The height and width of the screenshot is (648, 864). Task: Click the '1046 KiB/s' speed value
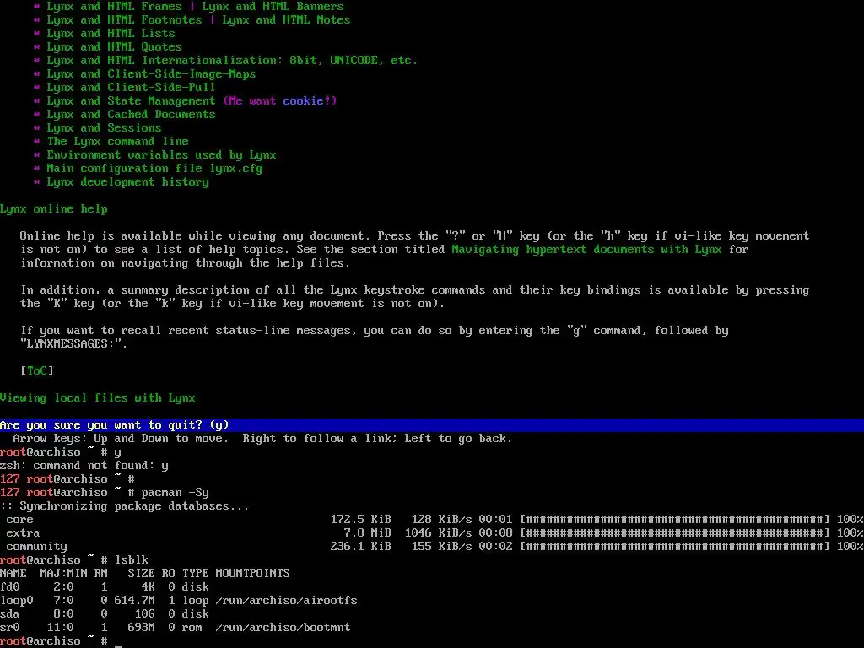tap(439, 533)
